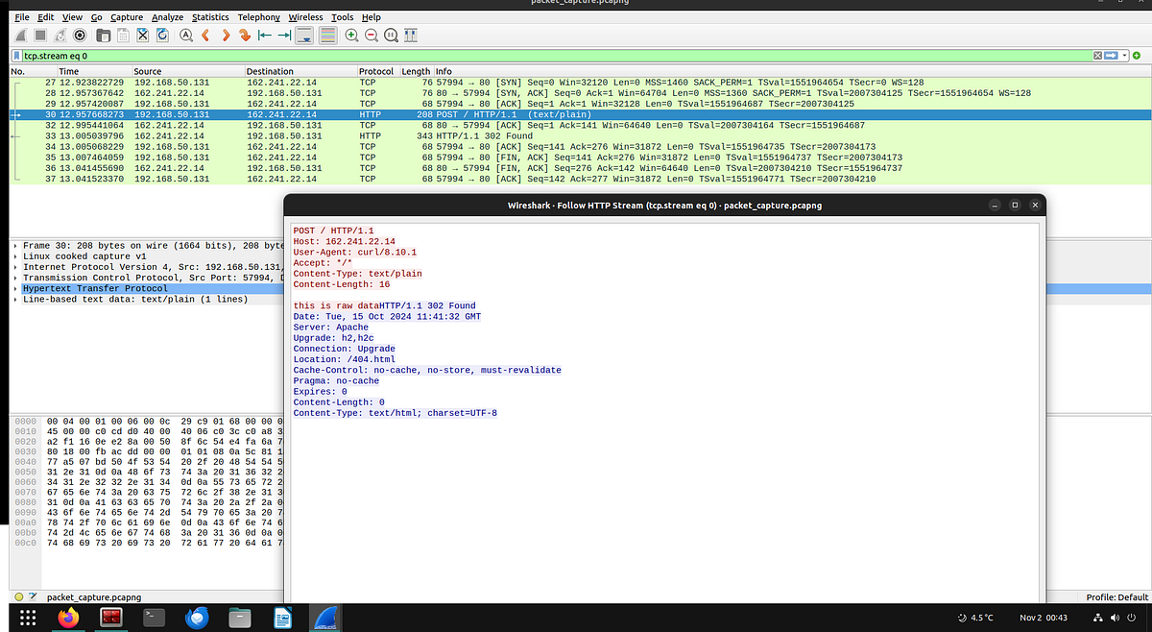Screen dimensions: 1152x632
Task: Open a capture file via folder icon
Action: (x=104, y=36)
